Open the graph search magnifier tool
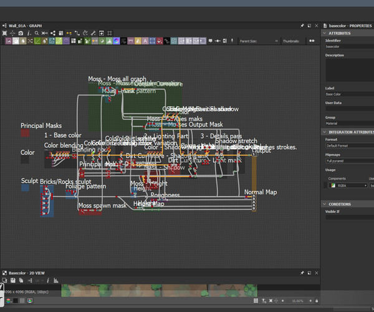This screenshot has width=374, height=312. click(x=37, y=33)
